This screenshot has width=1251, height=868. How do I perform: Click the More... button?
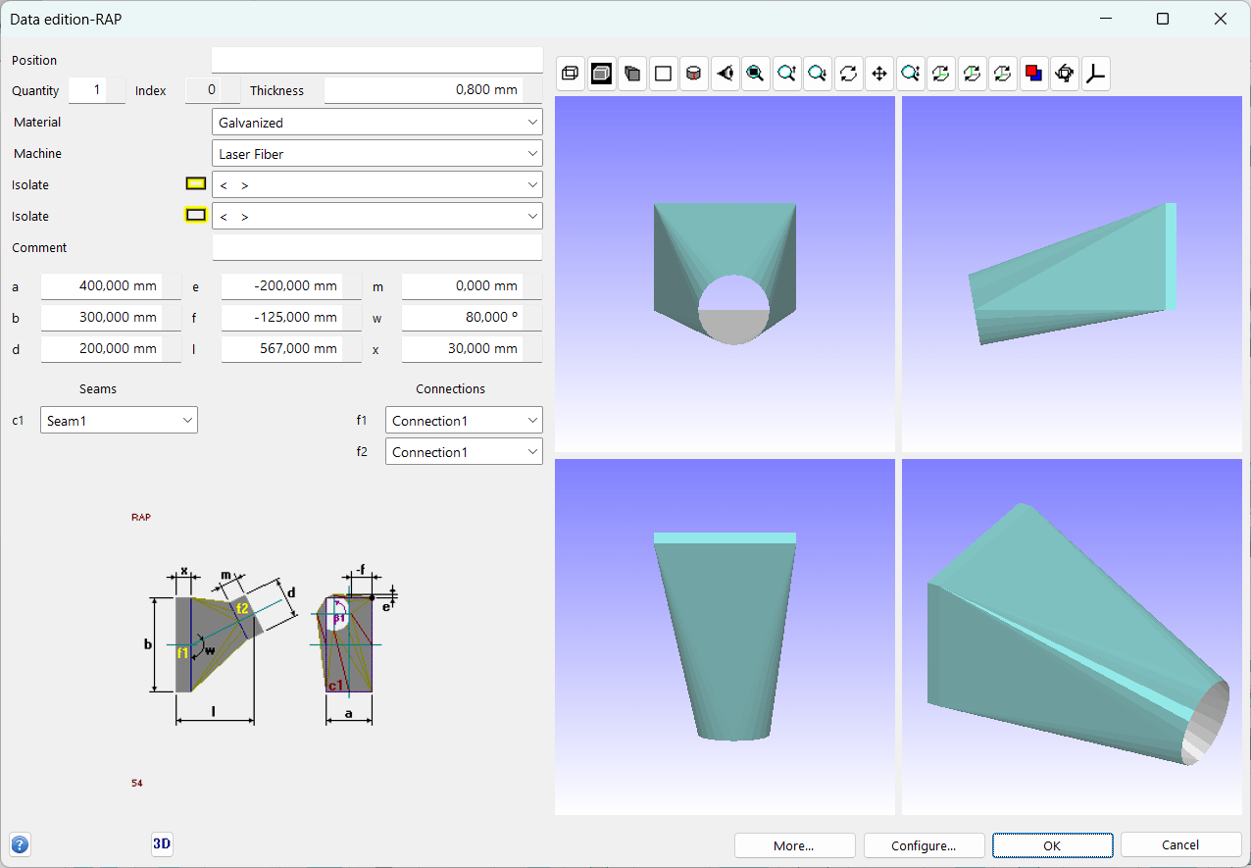click(x=794, y=845)
